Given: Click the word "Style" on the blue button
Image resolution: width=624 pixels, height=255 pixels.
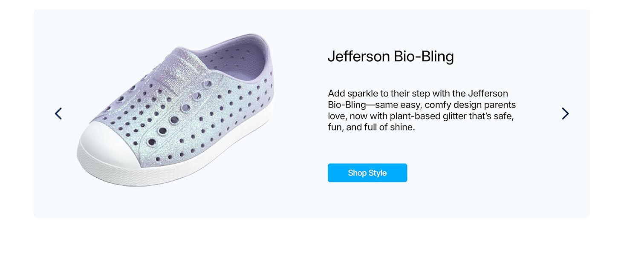Looking at the screenshot, I should click(378, 173).
